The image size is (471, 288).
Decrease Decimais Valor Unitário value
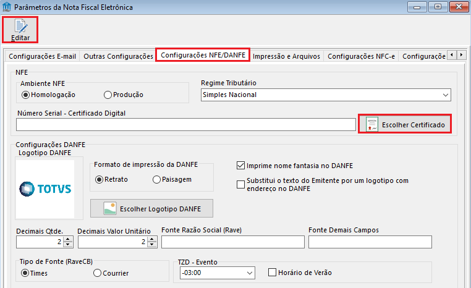coord(152,245)
